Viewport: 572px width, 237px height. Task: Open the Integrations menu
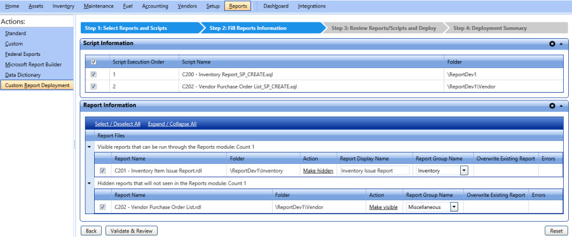312,6
